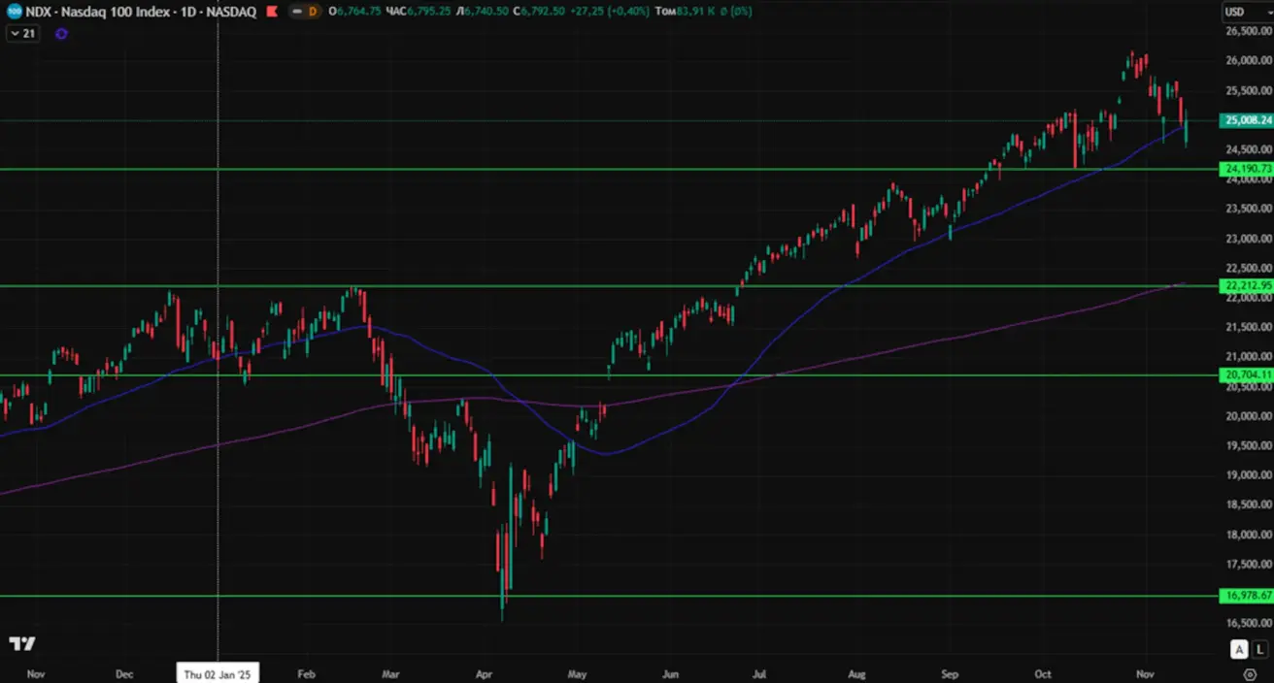Toggle auto scale A button
Image resolution: width=1274 pixels, height=683 pixels.
click(x=1238, y=649)
